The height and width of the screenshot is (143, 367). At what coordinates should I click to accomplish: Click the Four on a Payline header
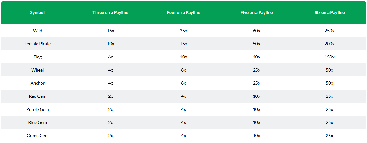[184, 12]
